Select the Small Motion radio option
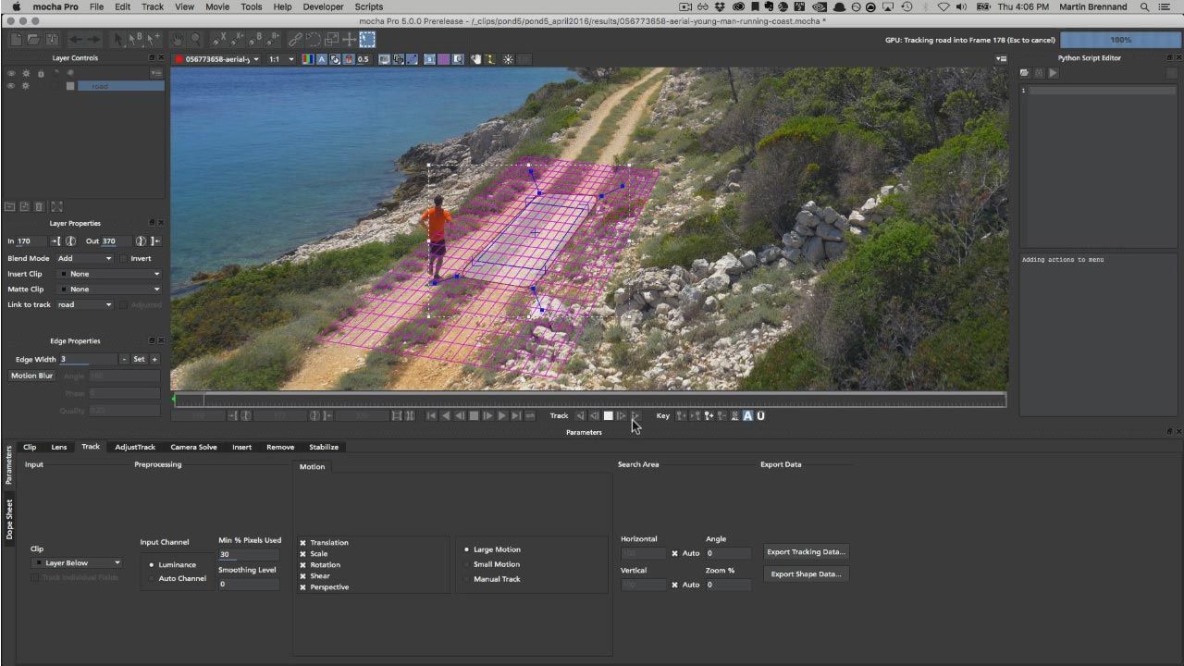Viewport: 1184px width, 666px height. coord(466,564)
